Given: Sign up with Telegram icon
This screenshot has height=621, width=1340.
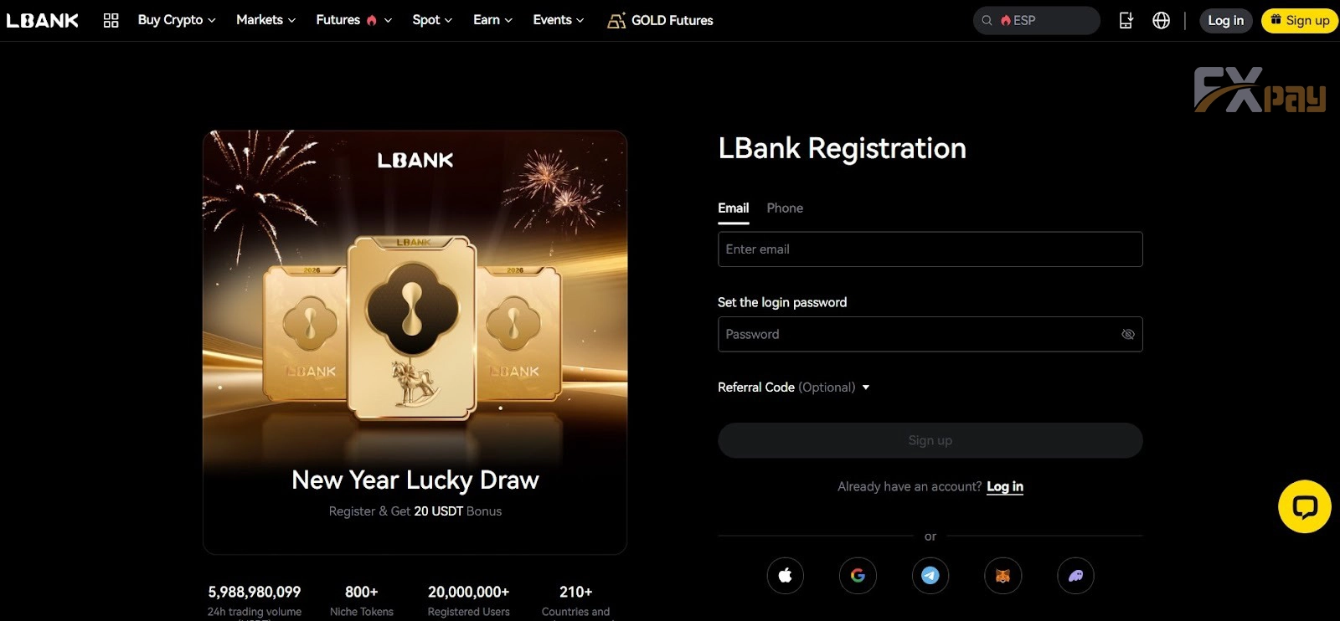Looking at the screenshot, I should tap(930, 576).
